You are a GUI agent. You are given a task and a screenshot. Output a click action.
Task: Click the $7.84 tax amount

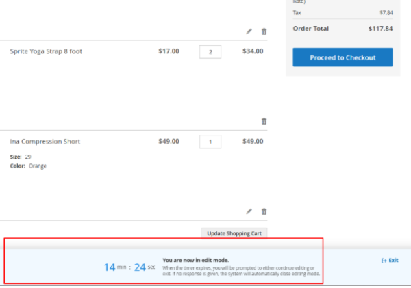pos(386,12)
